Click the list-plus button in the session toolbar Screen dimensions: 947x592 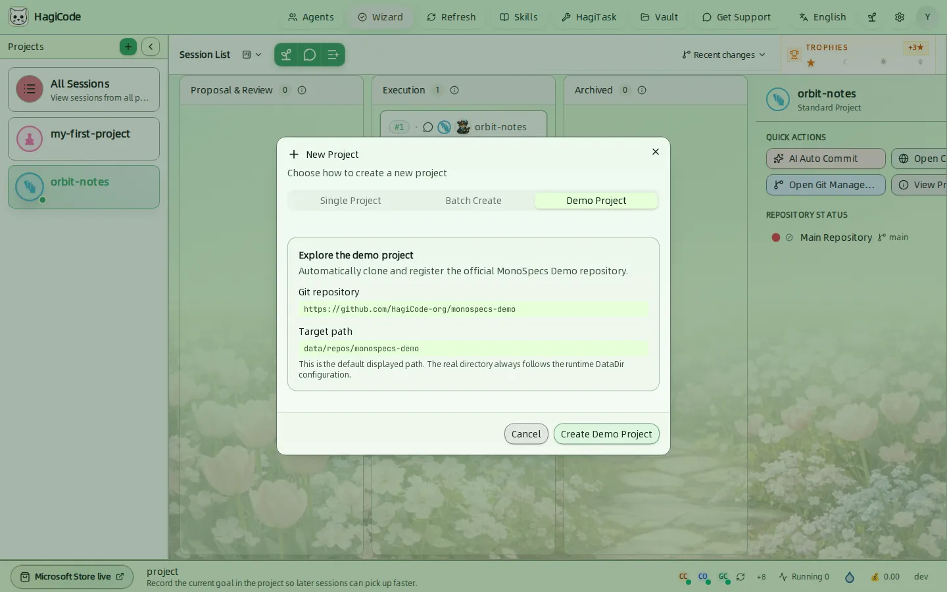pyautogui.click(x=333, y=55)
